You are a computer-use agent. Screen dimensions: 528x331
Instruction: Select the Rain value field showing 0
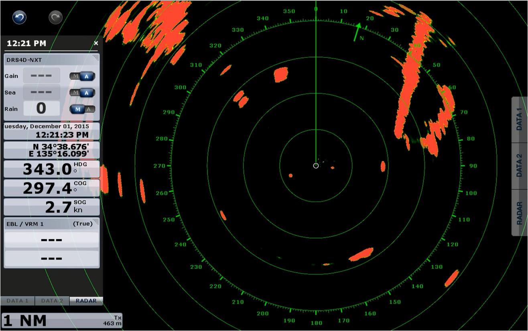click(42, 108)
